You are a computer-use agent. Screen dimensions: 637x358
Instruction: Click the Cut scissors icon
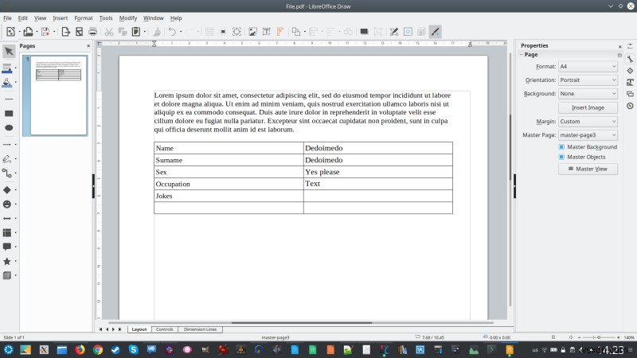109,32
